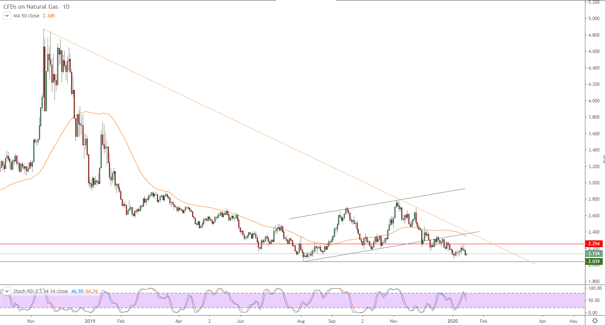Click price axis value 4.800
The image size is (605, 325).
click(594, 35)
